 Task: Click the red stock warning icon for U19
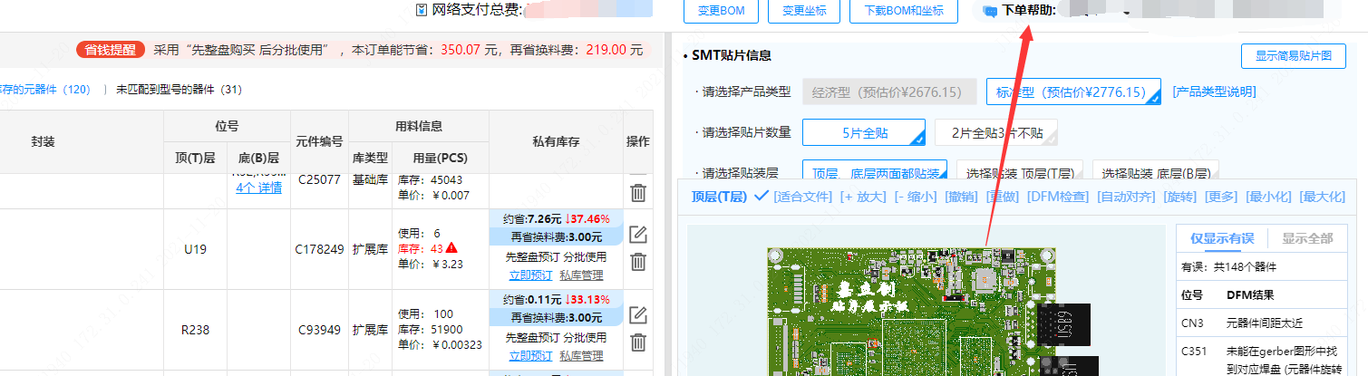(x=451, y=248)
